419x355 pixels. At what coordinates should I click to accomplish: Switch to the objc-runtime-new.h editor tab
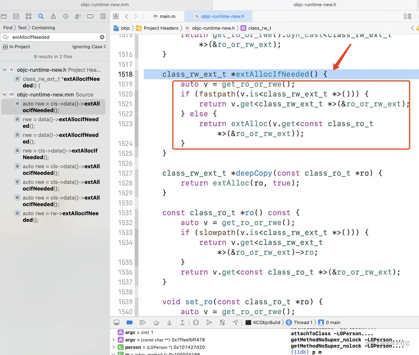[219, 16]
